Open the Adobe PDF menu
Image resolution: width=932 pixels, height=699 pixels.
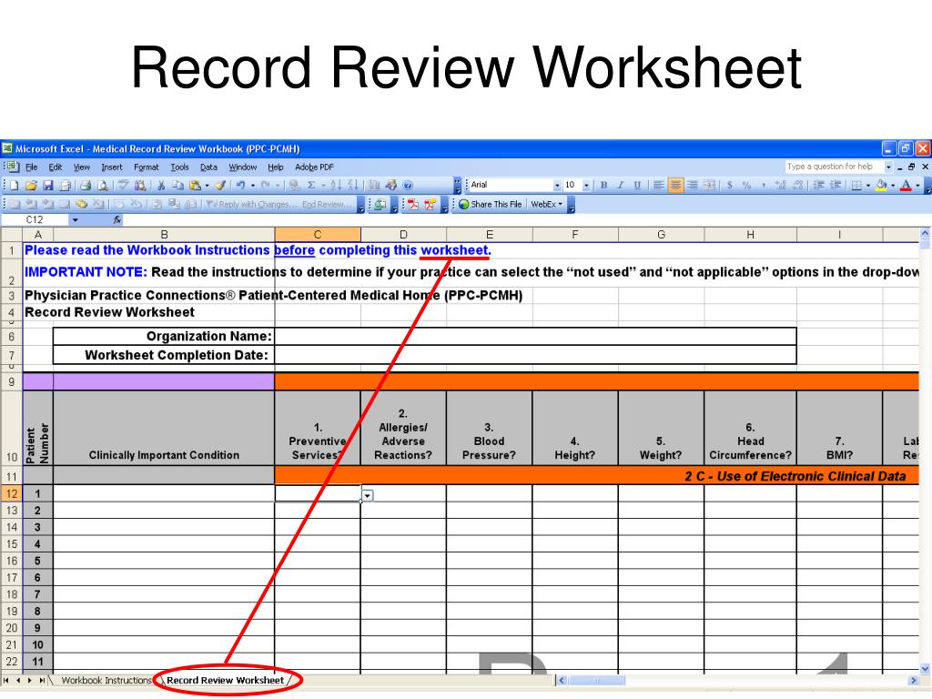(314, 167)
